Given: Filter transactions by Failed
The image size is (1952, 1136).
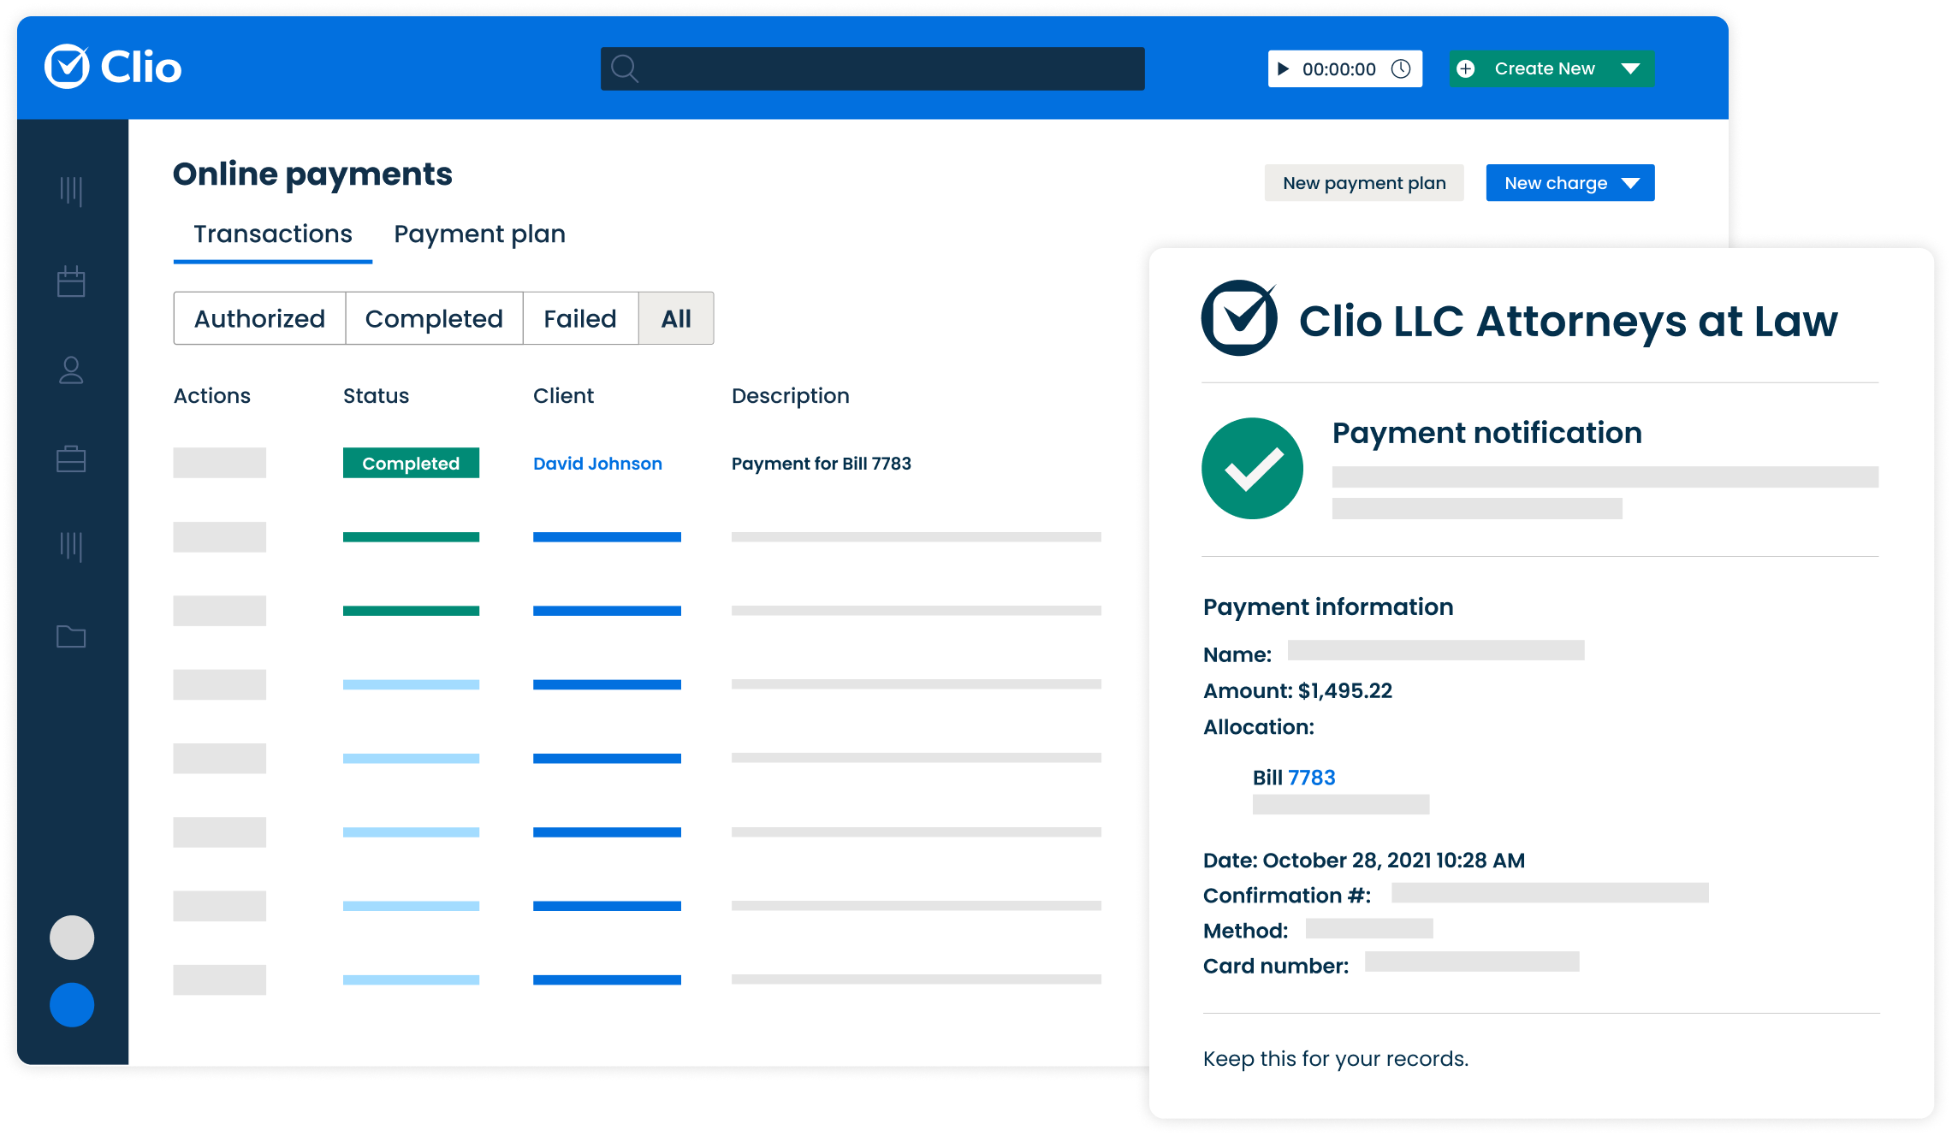Looking at the screenshot, I should point(580,318).
